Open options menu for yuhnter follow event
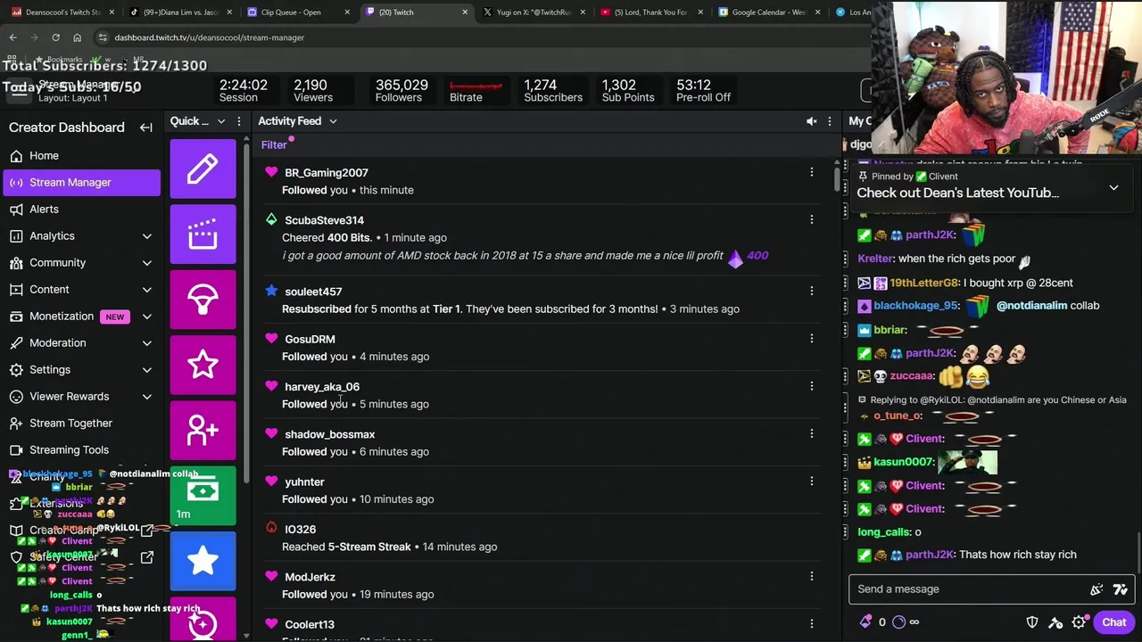 click(x=811, y=481)
